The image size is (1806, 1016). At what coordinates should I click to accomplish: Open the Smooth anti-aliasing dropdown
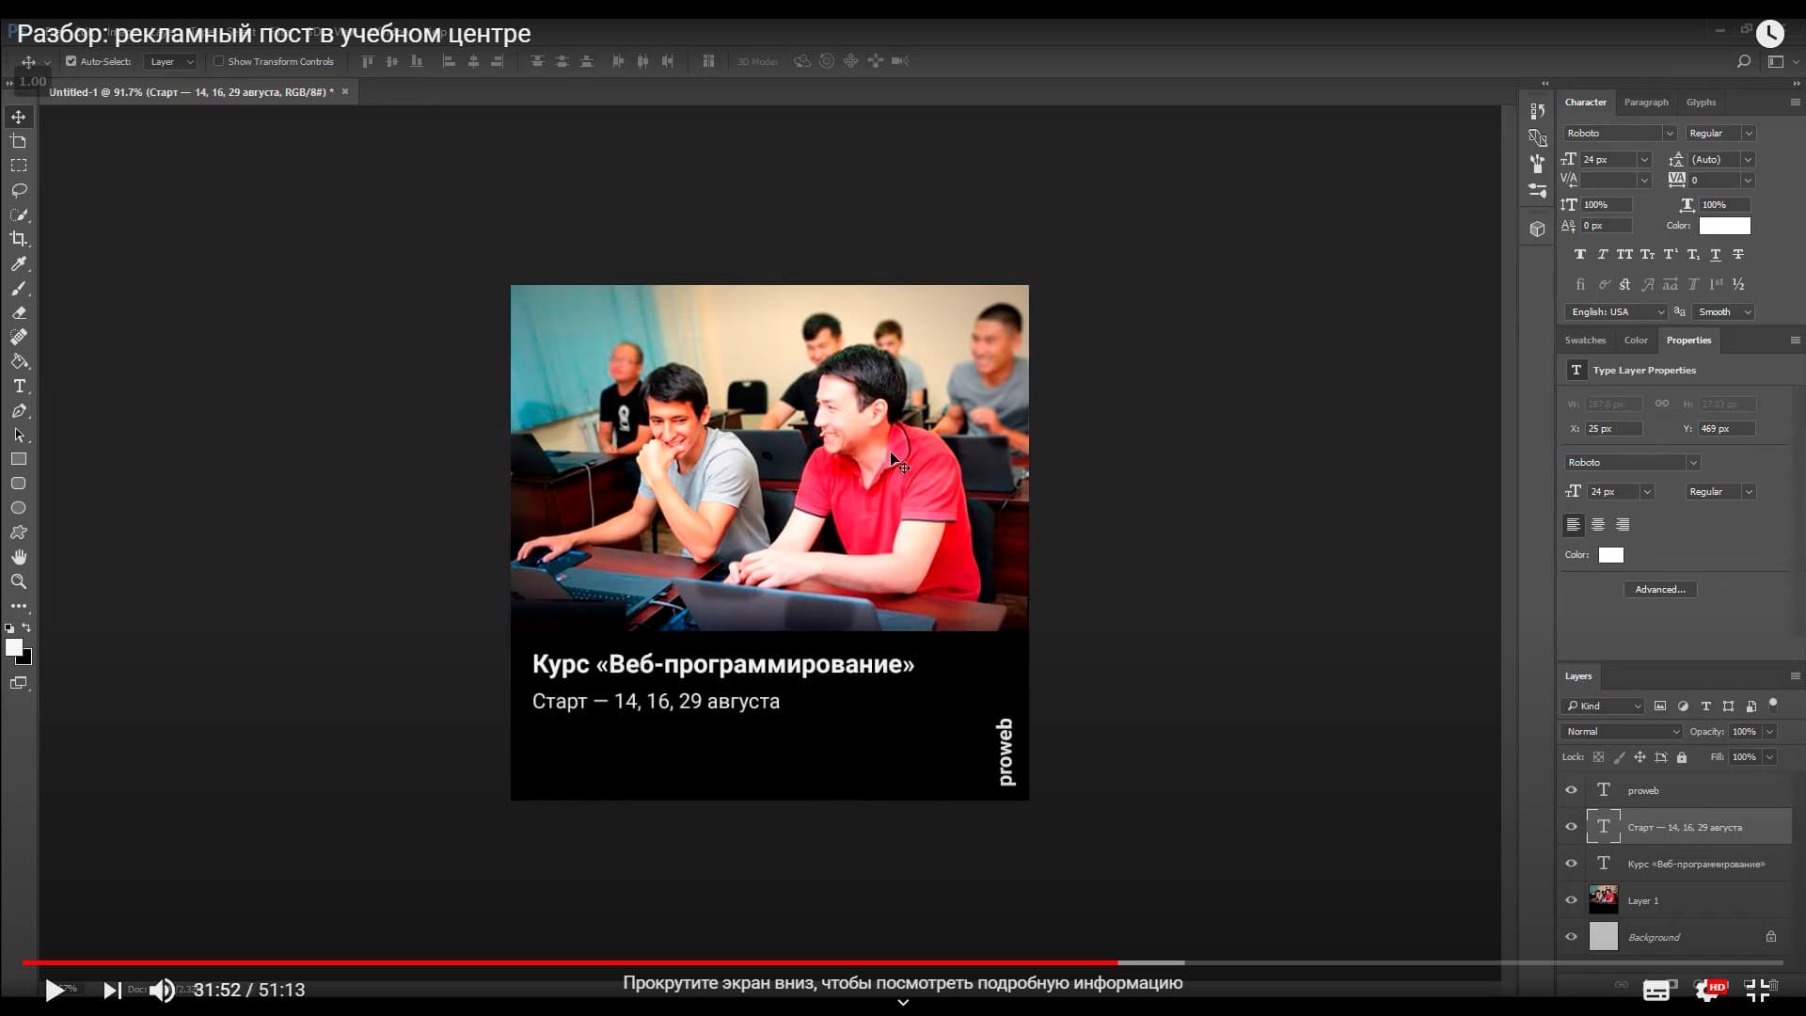pyautogui.click(x=1723, y=312)
